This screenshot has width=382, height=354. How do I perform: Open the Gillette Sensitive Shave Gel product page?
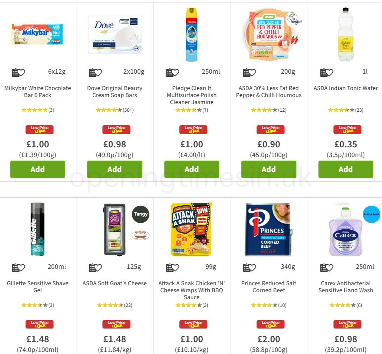(x=37, y=287)
